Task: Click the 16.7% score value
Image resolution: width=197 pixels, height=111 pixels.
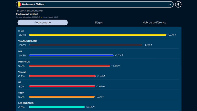Action: click(x=22, y=35)
